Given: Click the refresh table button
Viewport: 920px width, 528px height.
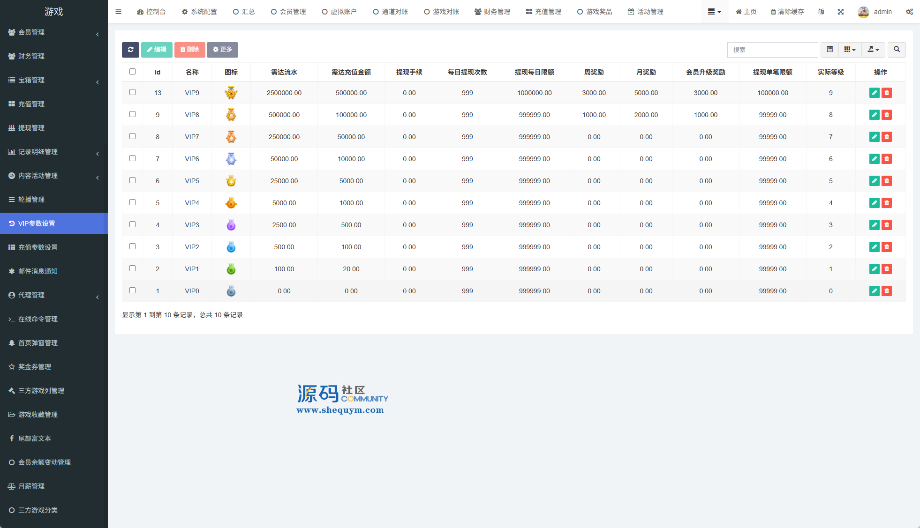Looking at the screenshot, I should [x=130, y=50].
